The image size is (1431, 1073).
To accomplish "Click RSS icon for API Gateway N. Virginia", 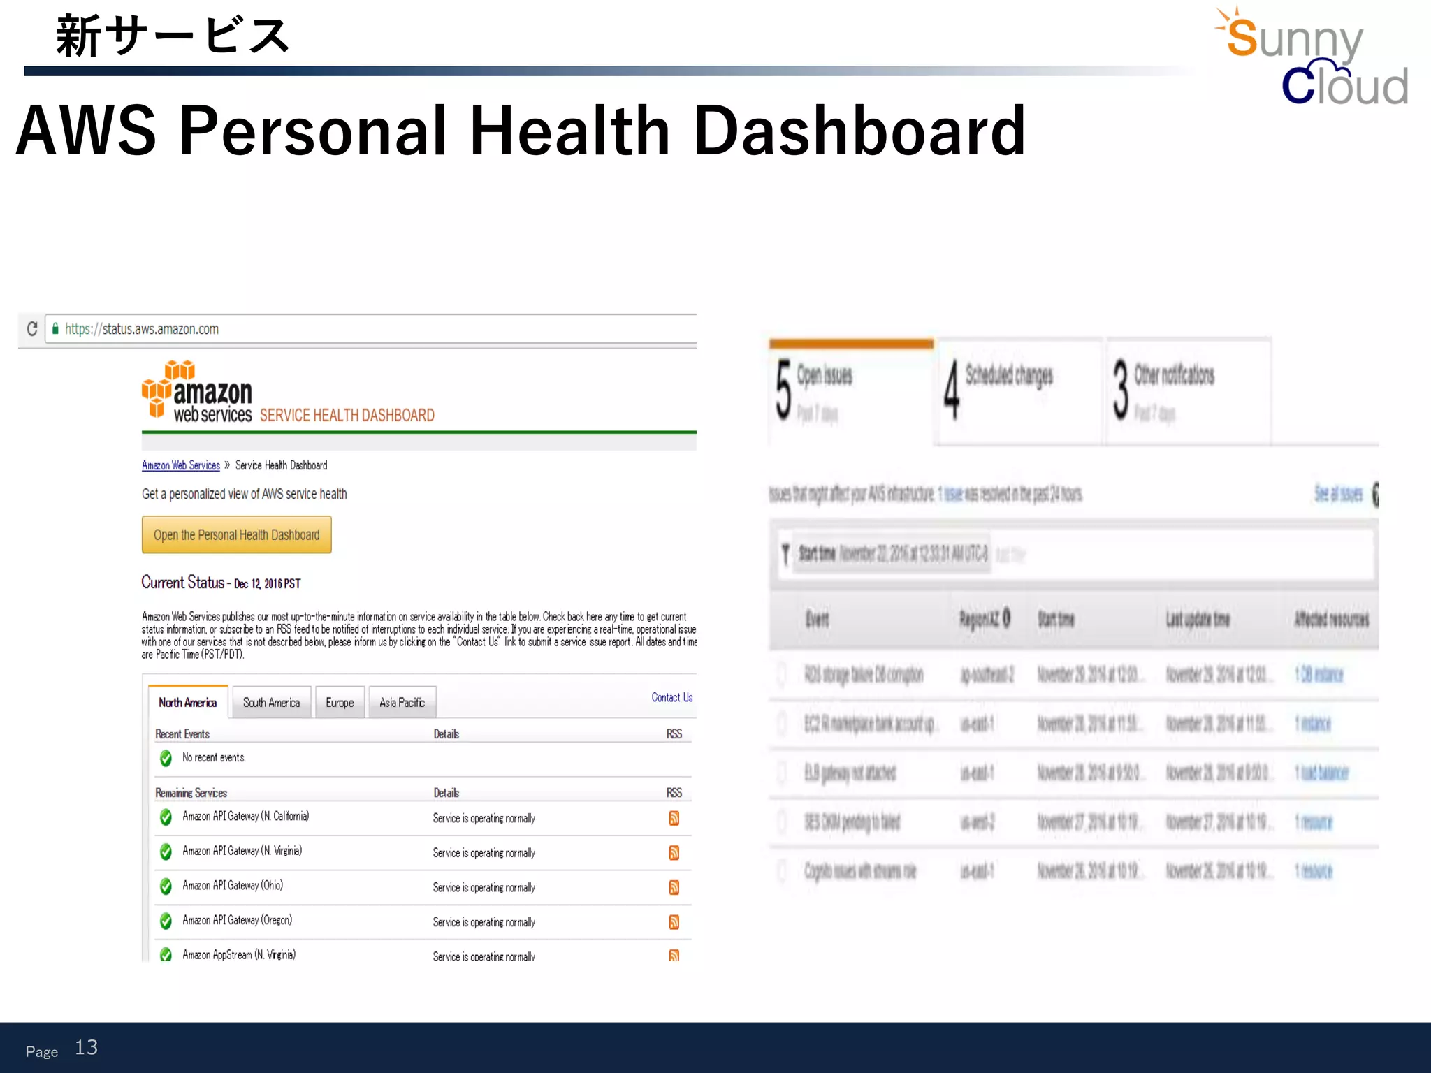I will (x=674, y=853).
